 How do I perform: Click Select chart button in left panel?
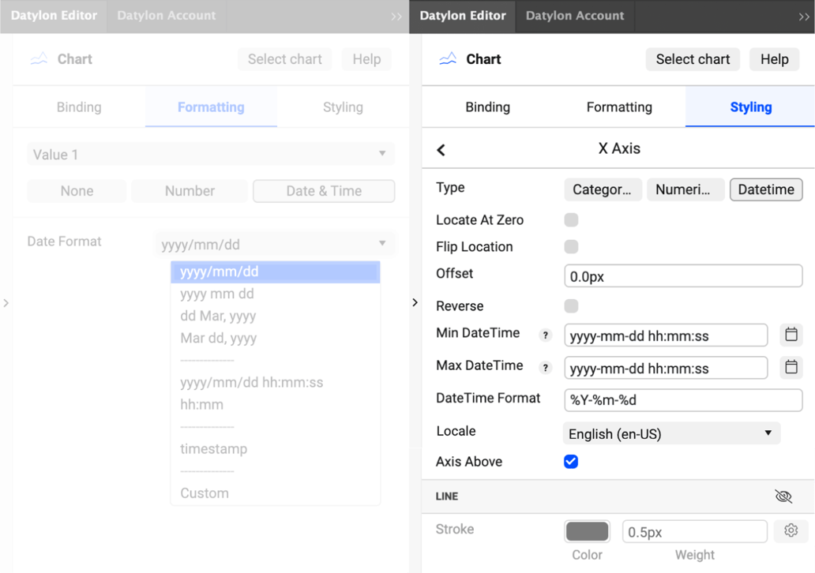coord(285,59)
